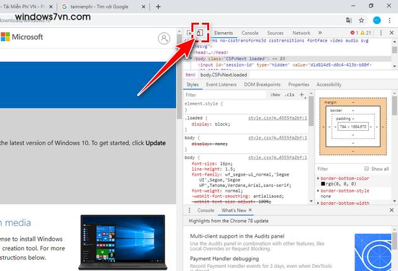Open the Event Listeners tab

[221, 84]
